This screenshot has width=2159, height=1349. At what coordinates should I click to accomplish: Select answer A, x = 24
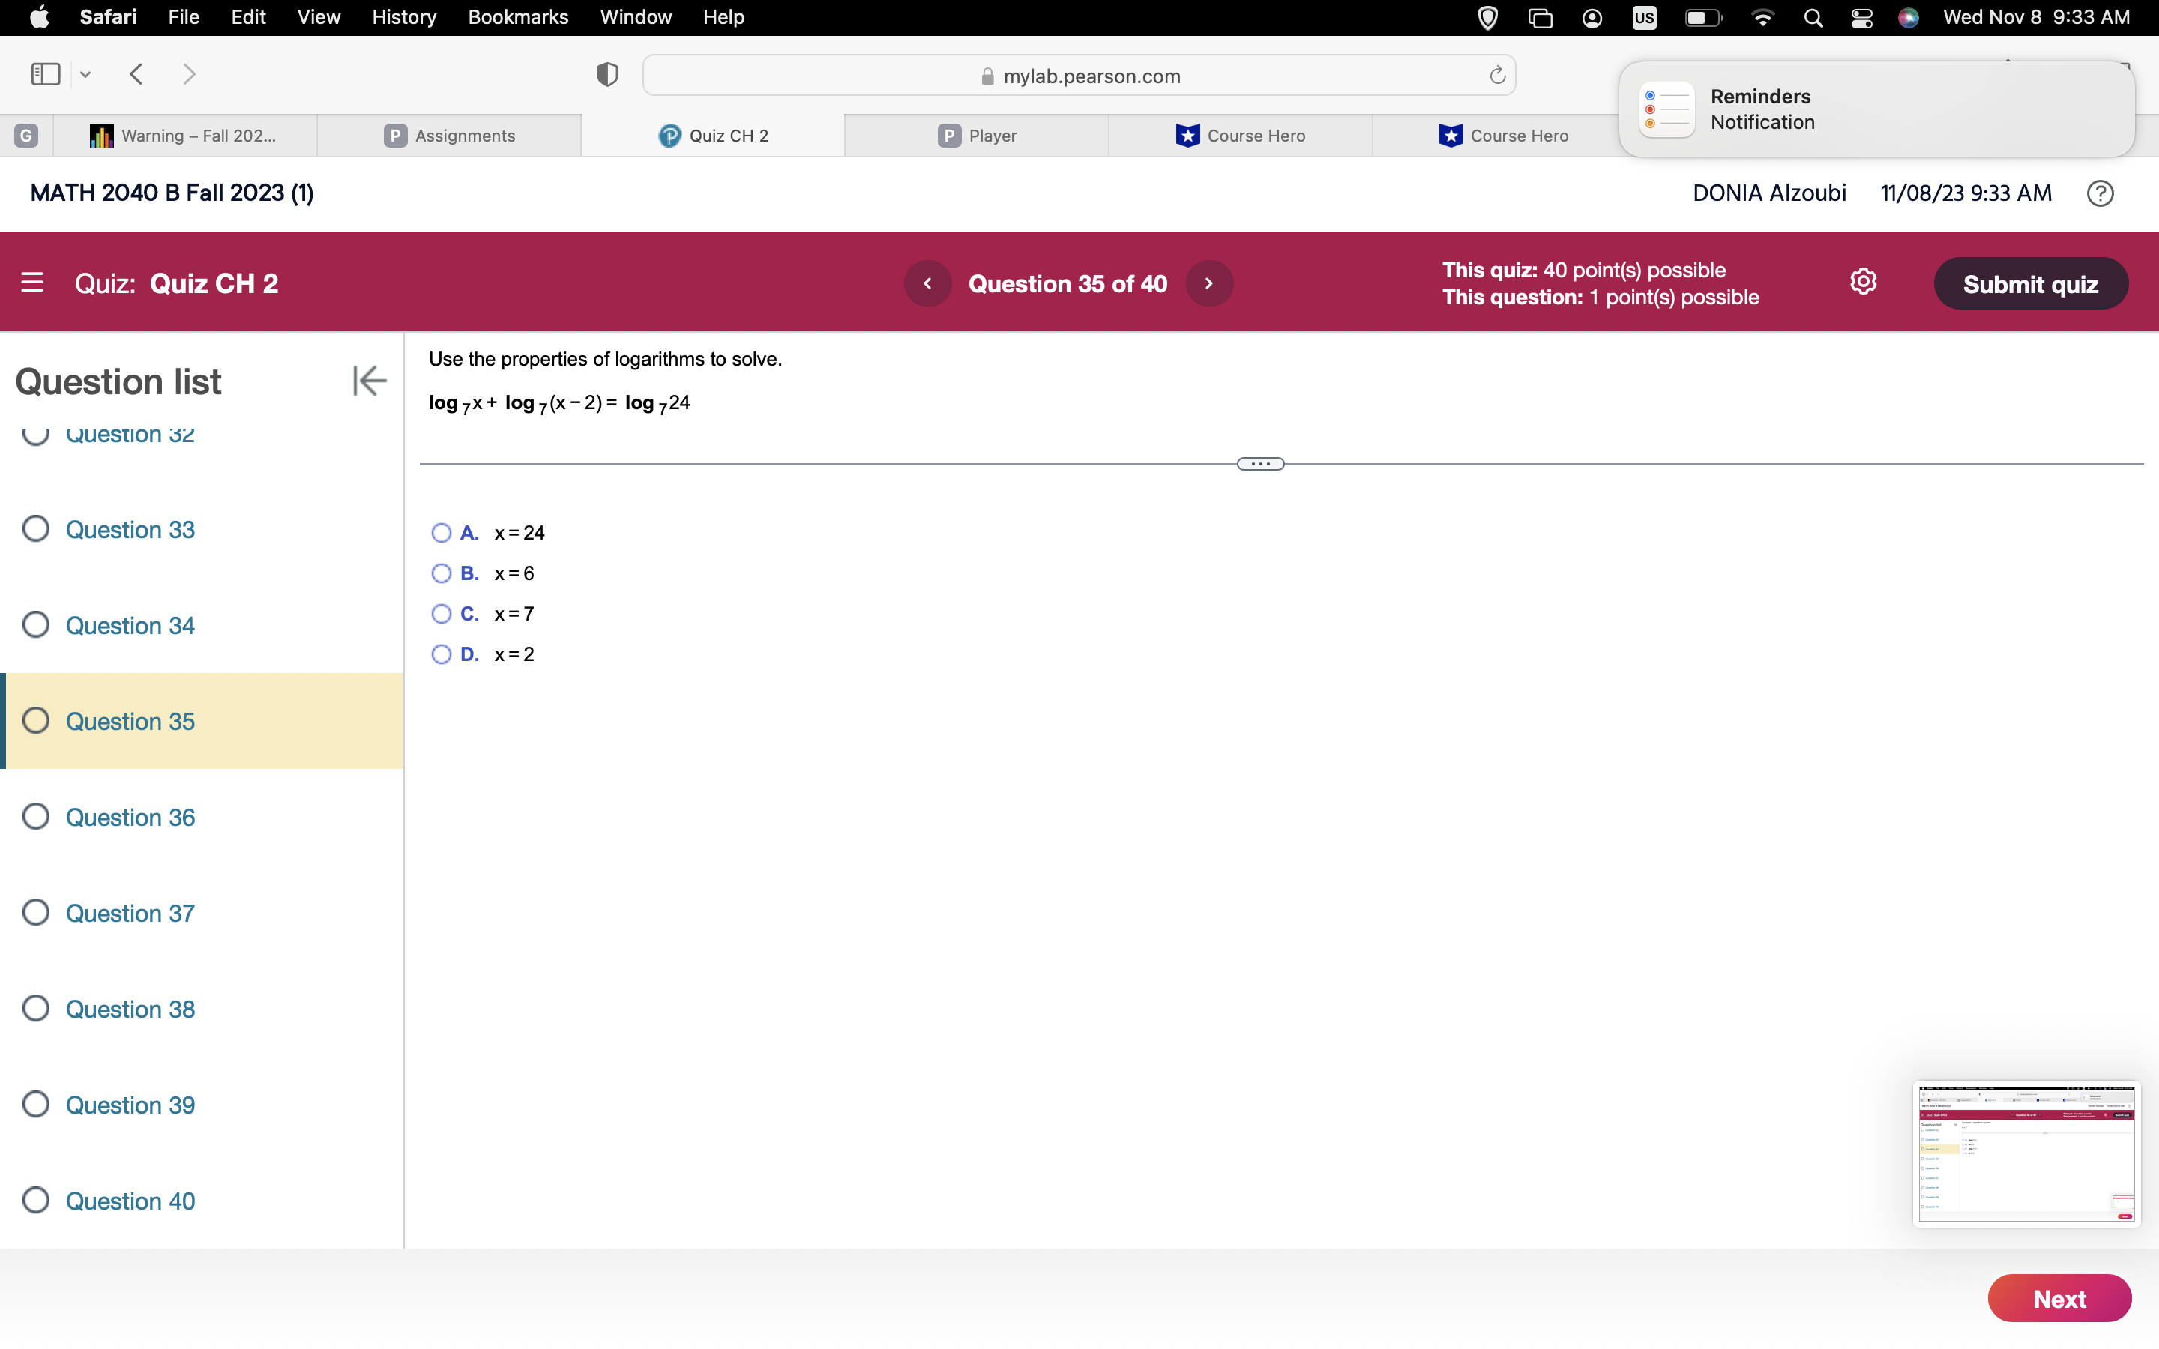(442, 534)
